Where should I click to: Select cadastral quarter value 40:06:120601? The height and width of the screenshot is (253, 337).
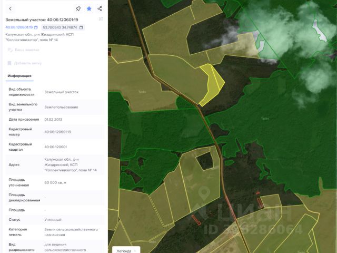click(56, 147)
